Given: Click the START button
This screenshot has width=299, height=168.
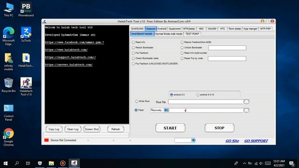Looking at the screenshot, I should click(x=170, y=128).
